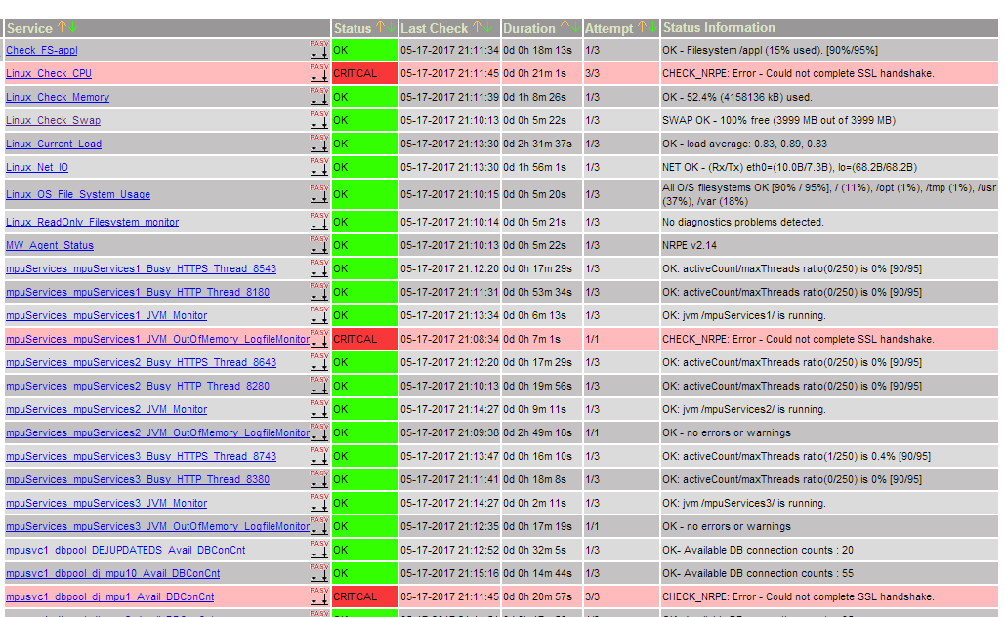Open Linux_Check_Memory service link

58,97
